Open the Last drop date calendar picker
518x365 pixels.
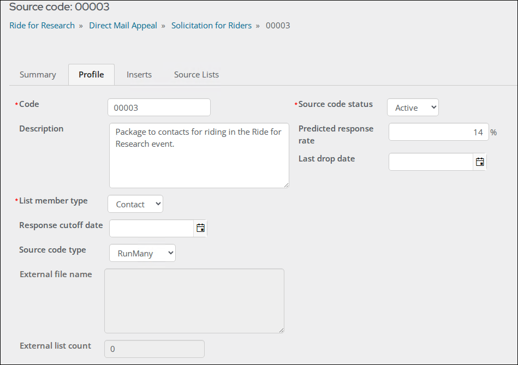[480, 162]
